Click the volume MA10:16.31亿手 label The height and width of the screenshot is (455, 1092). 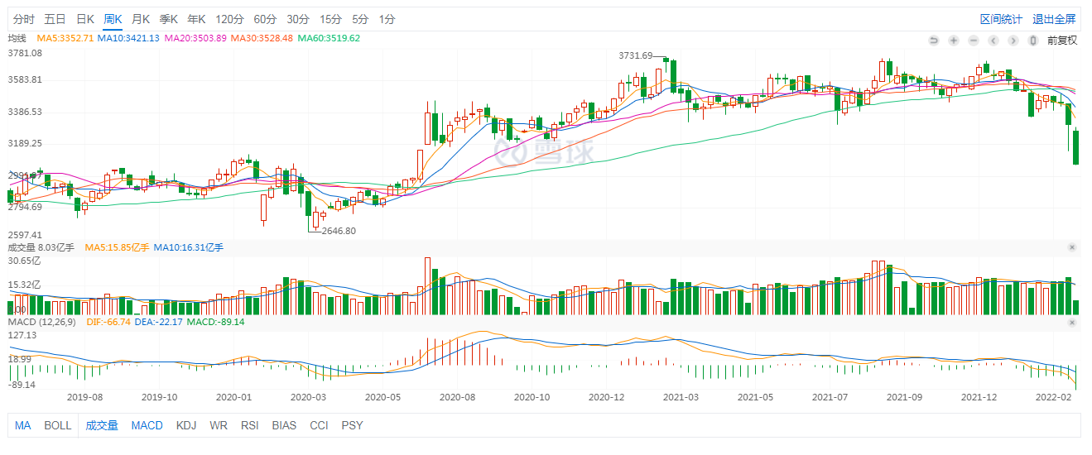click(189, 247)
